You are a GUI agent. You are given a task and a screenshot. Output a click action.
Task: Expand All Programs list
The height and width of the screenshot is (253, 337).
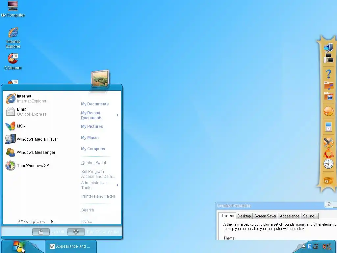(x=35, y=222)
